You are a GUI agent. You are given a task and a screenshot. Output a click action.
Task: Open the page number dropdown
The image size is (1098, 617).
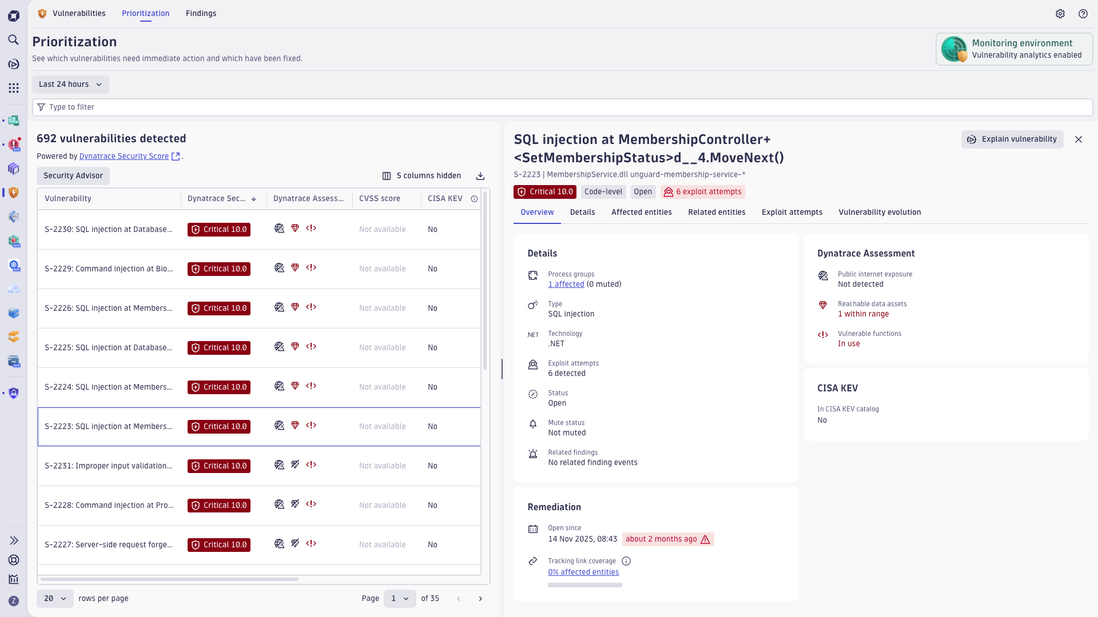[399, 599]
